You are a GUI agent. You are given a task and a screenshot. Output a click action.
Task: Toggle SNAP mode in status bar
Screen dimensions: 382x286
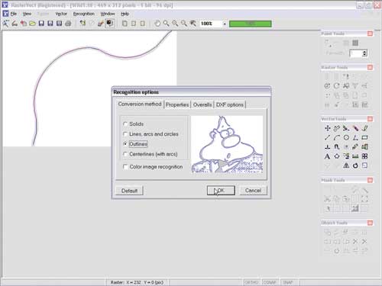point(288,282)
